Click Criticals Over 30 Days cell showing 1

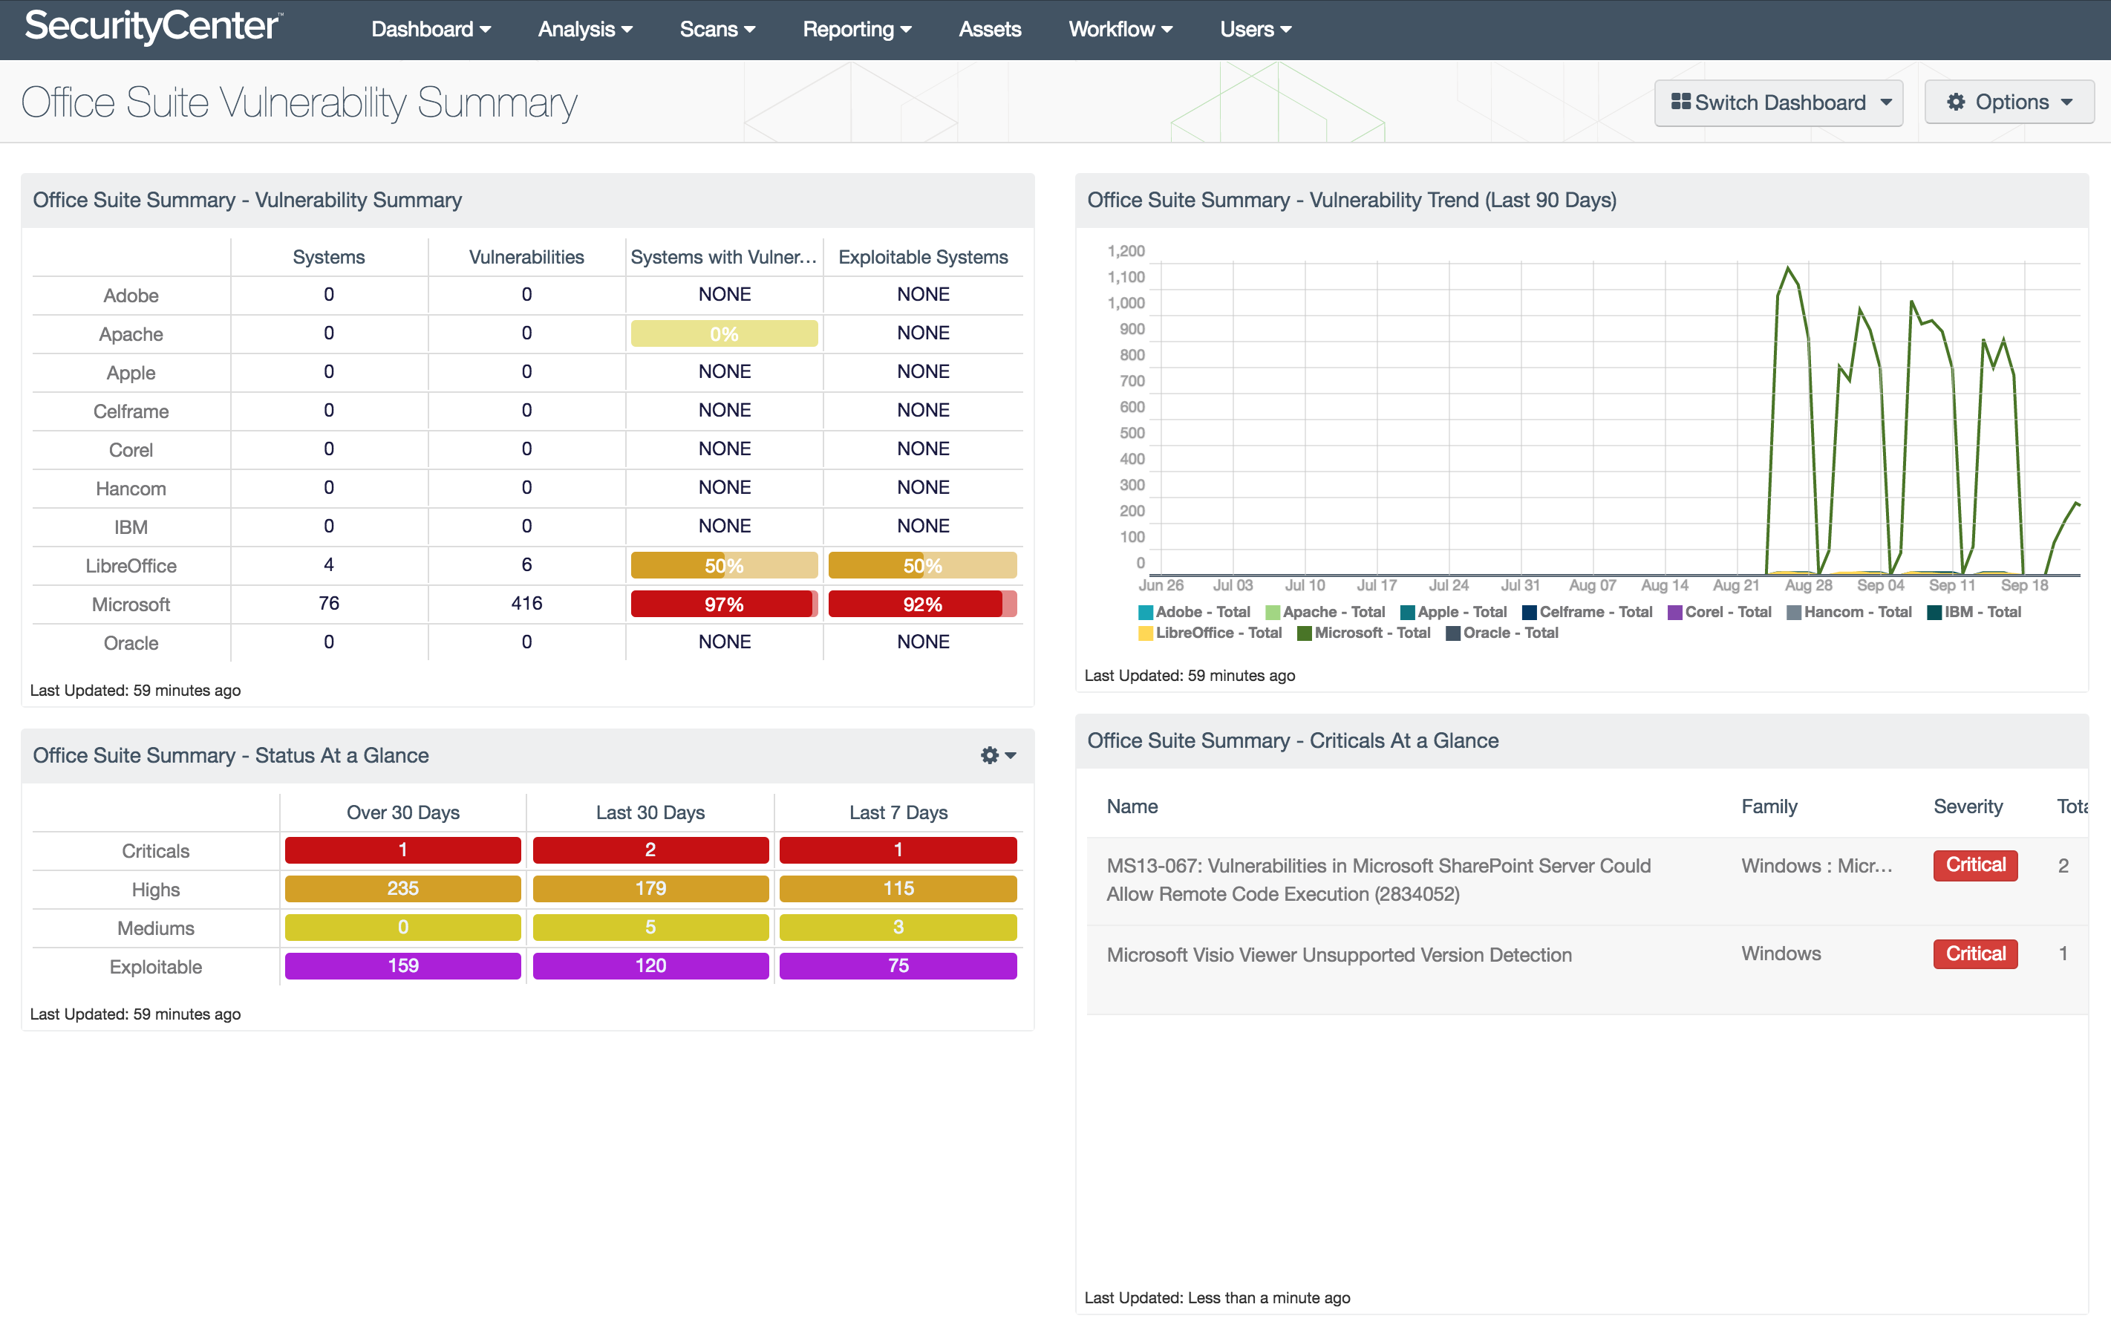[x=402, y=850]
